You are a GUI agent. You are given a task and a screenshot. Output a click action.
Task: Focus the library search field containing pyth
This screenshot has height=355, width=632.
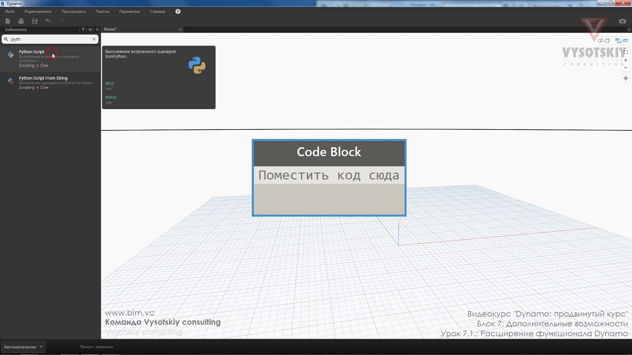pos(49,39)
